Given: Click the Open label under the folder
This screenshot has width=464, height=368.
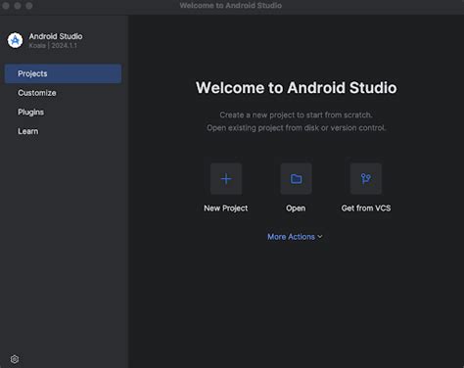Looking at the screenshot, I should (296, 208).
